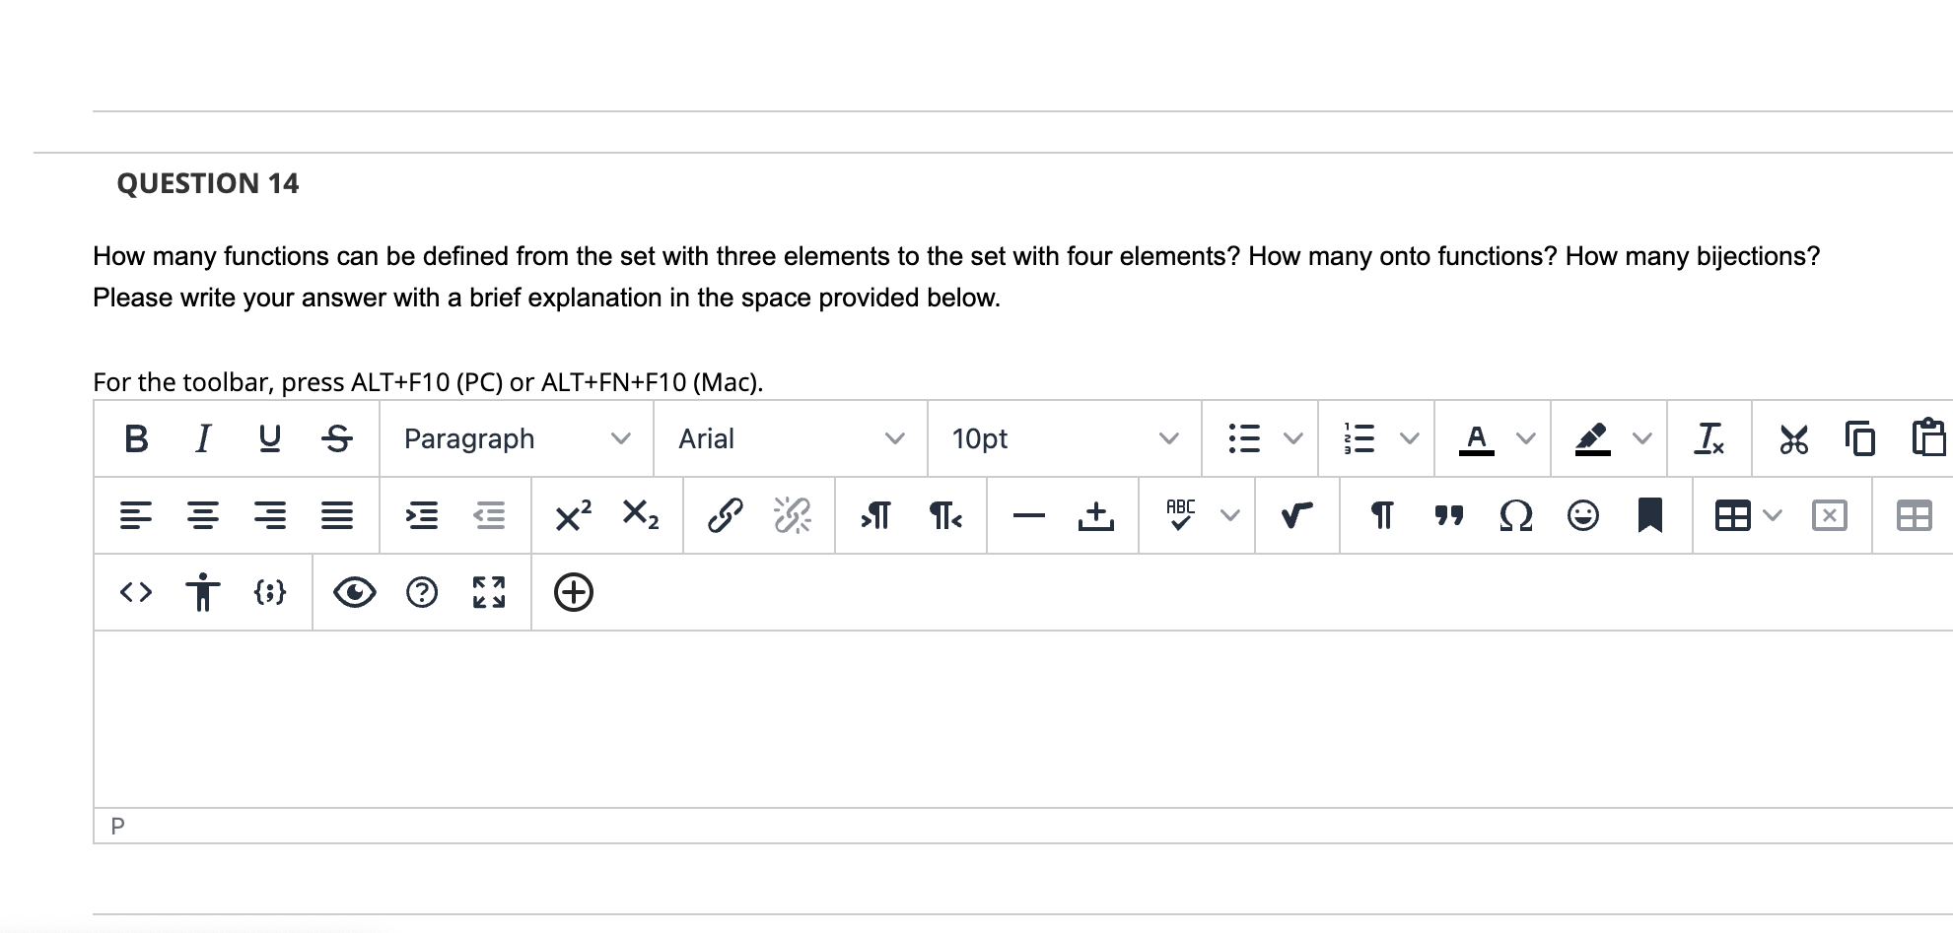
Task: Open the 10pt font size dropdown
Action: pyautogui.click(x=1063, y=439)
